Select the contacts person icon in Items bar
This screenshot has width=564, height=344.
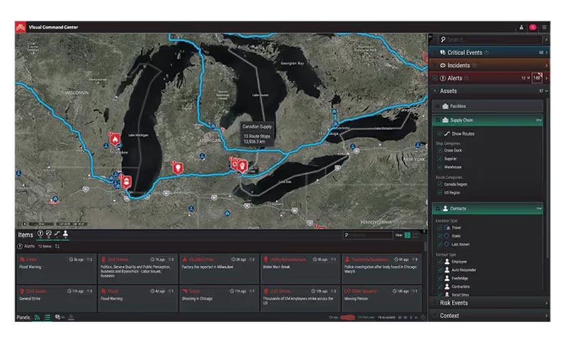point(65,234)
